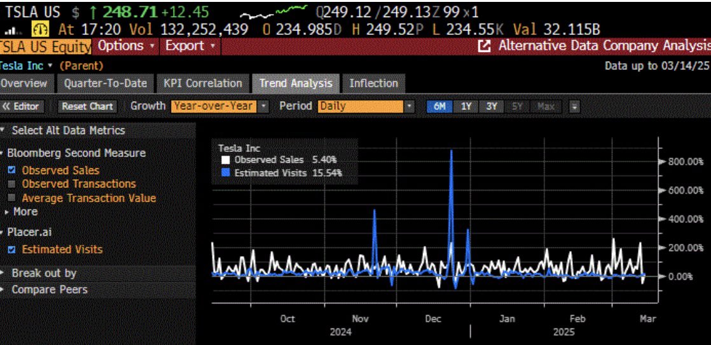
Task: Collapse the panel with Editor button
Action: click(23, 106)
